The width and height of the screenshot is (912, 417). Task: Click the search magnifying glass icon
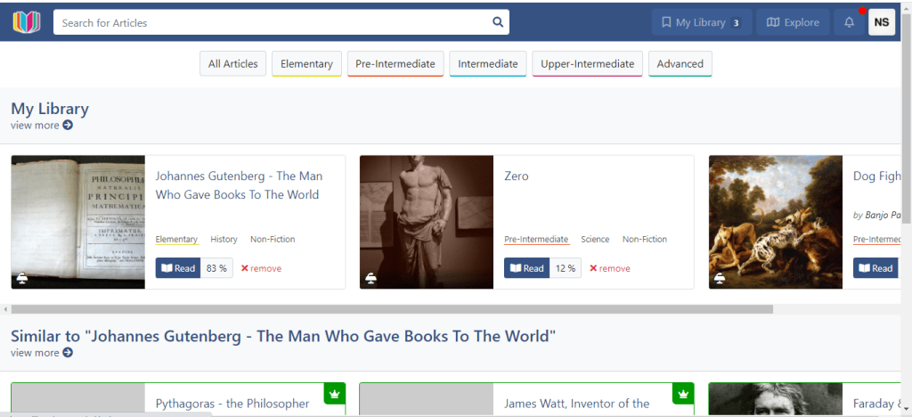pos(498,22)
